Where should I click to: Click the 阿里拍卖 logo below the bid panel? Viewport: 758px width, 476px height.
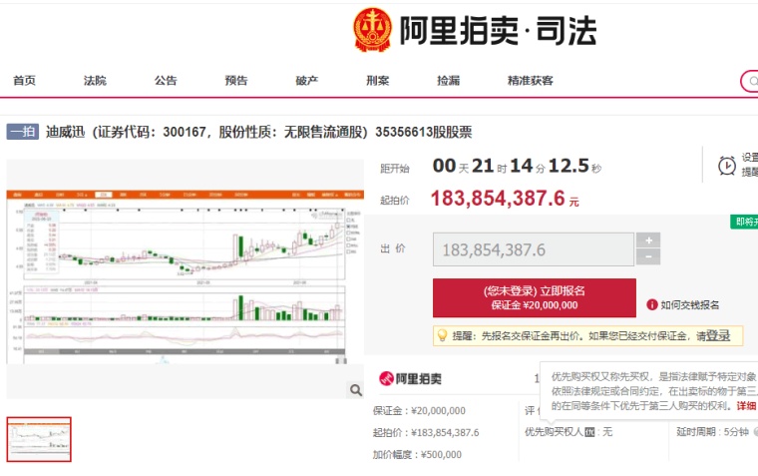(x=411, y=379)
